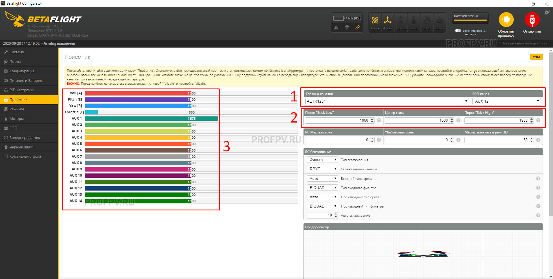Click the quadcopter model preview
Screen dimensions: 553x279
coord(423,254)
